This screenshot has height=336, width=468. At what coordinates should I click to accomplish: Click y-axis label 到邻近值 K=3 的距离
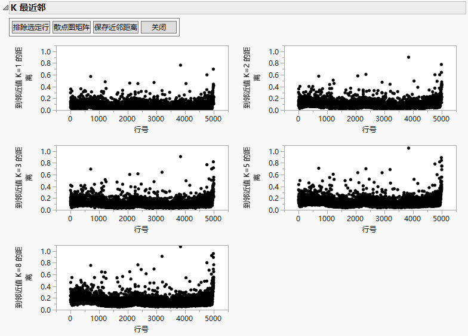coord(24,178)
